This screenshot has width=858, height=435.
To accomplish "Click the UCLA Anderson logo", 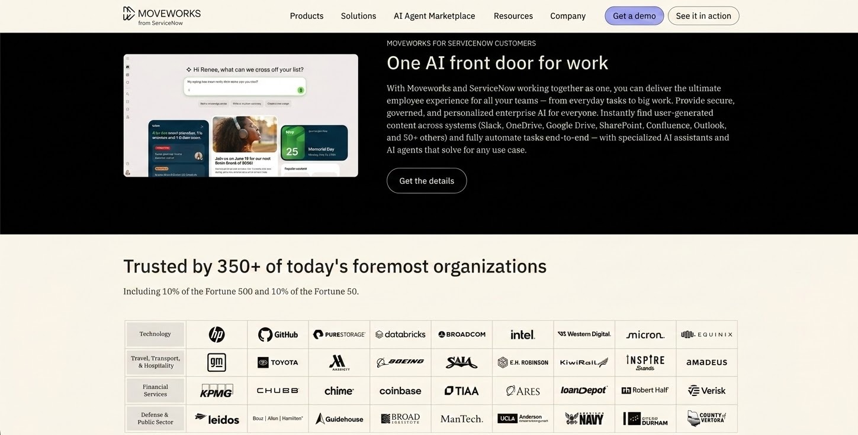I will click(x=523, y=418).
